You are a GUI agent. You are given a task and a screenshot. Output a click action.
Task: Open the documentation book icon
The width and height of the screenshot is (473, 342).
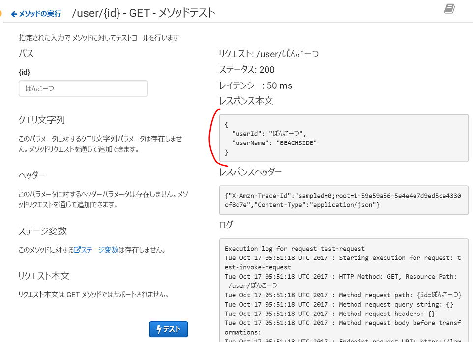click(449, 9)
